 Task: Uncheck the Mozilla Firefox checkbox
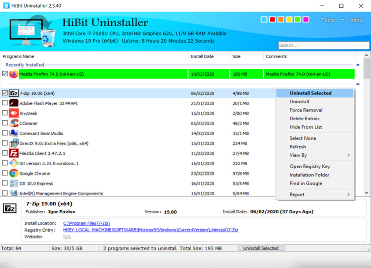[5, 74]
